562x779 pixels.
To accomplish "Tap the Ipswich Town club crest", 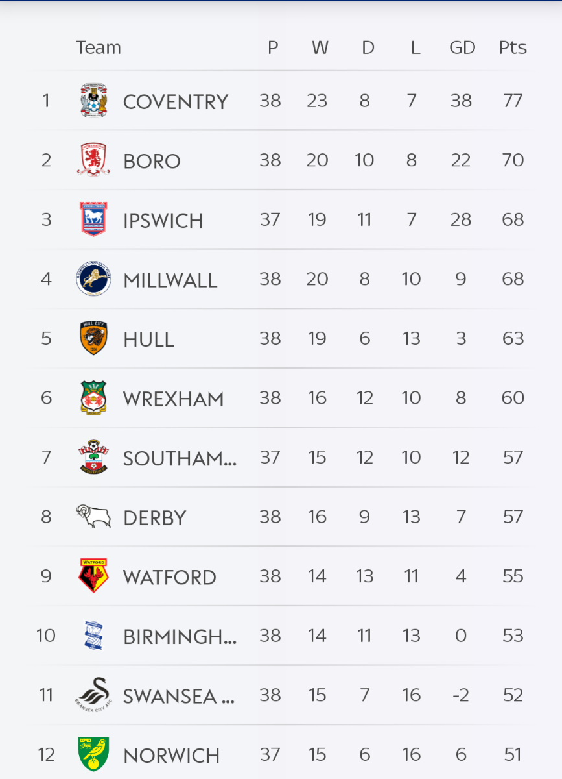I will (x=93, y=219).
